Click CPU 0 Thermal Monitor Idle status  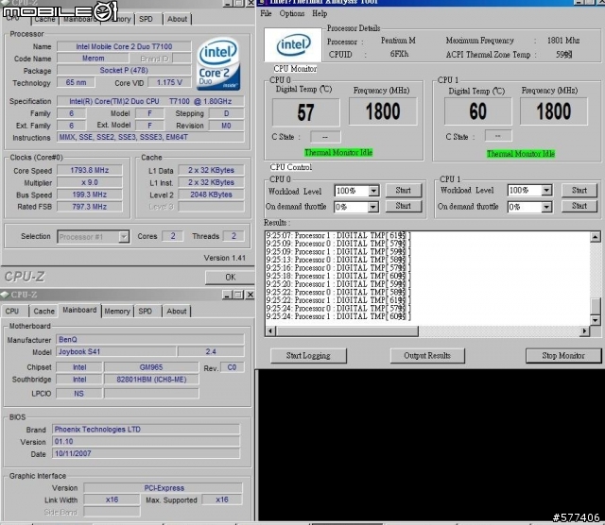pos(338,153)
